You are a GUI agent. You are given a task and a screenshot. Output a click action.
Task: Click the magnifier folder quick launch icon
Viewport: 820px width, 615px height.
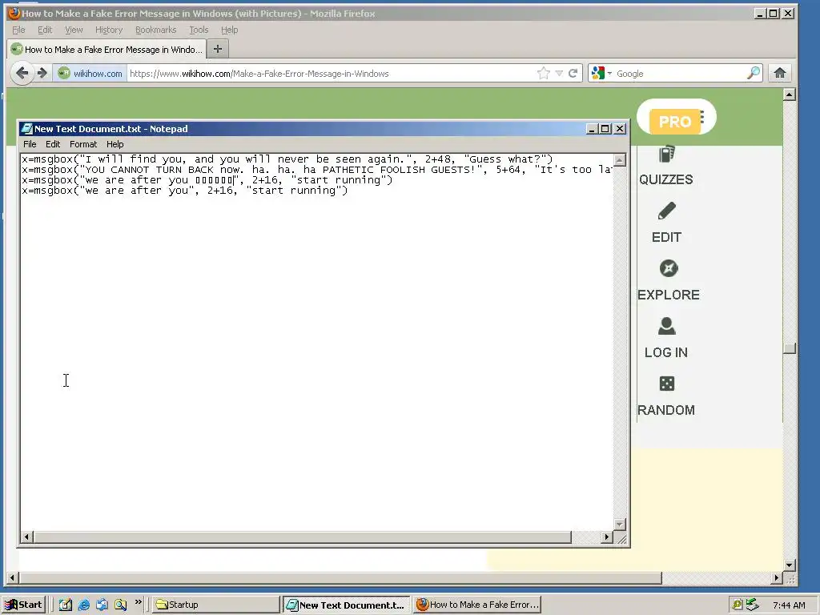pyautogui.click(x=120, y=605)
